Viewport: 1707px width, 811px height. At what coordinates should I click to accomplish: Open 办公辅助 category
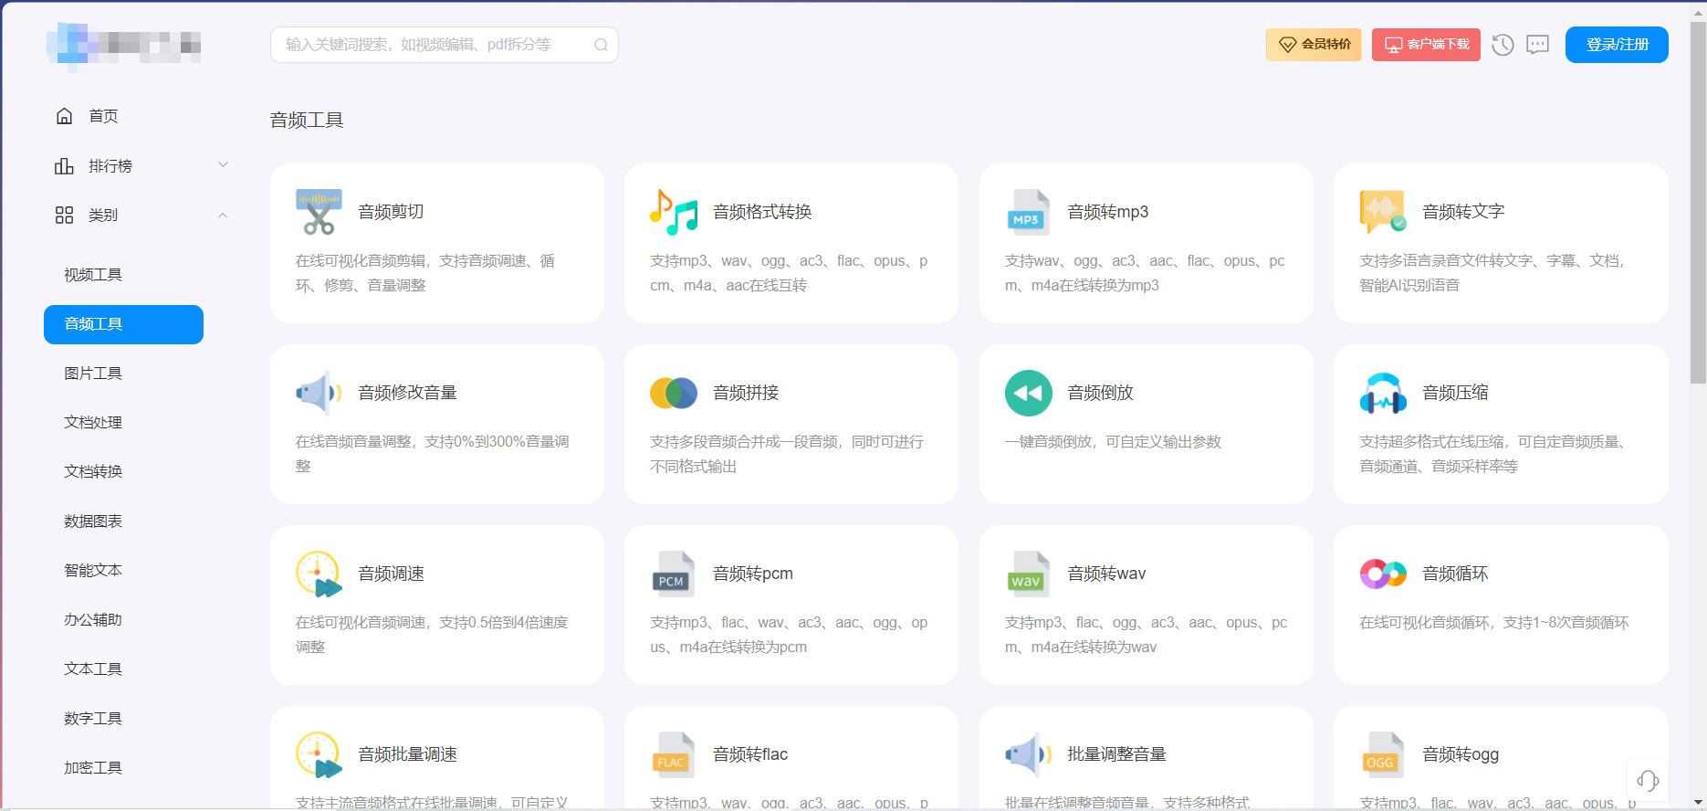[93, 620]
